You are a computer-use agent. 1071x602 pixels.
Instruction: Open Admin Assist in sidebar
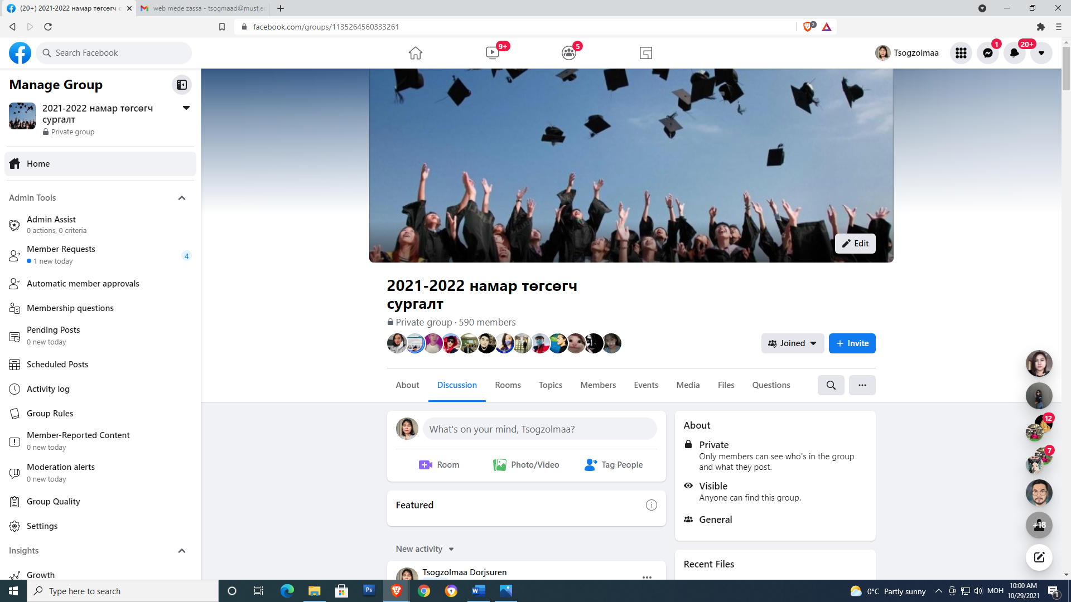click(100, 225)
